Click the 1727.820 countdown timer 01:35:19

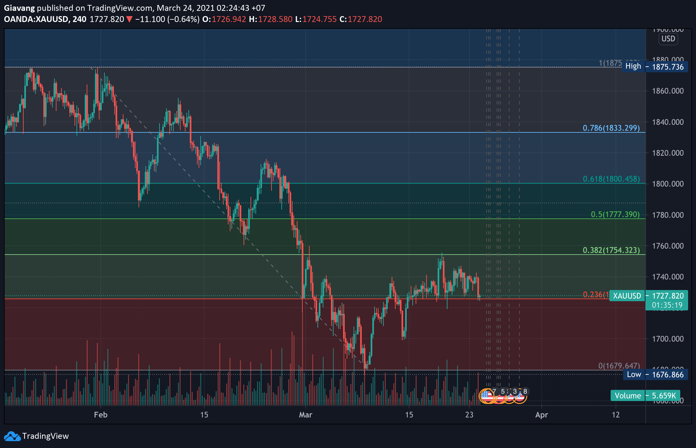point(667,305)
